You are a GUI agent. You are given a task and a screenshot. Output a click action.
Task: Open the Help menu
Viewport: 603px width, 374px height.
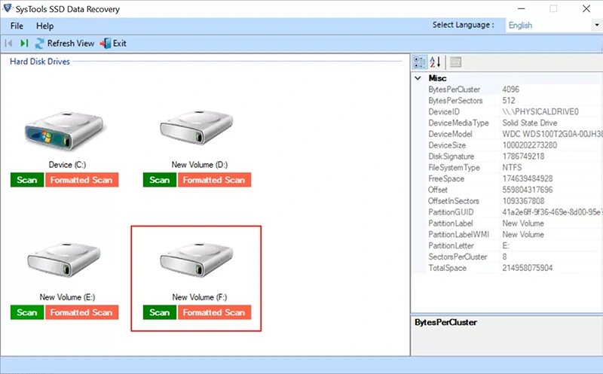[x=44, y=26]
